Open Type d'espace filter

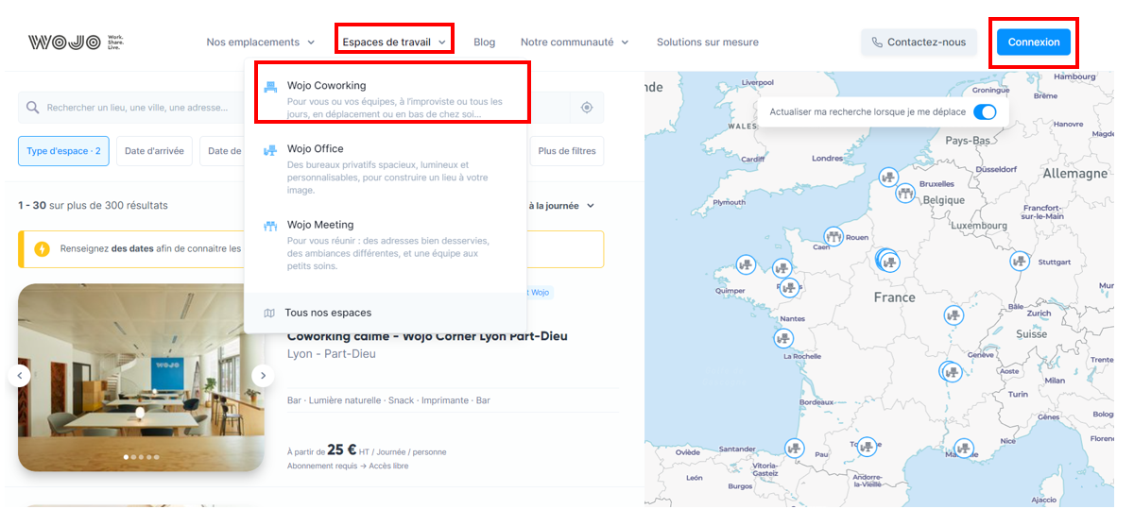pyautogui.click(x=63, y=151)
